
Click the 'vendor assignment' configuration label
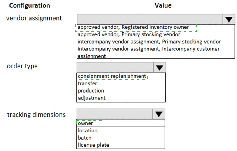(34, 18)
